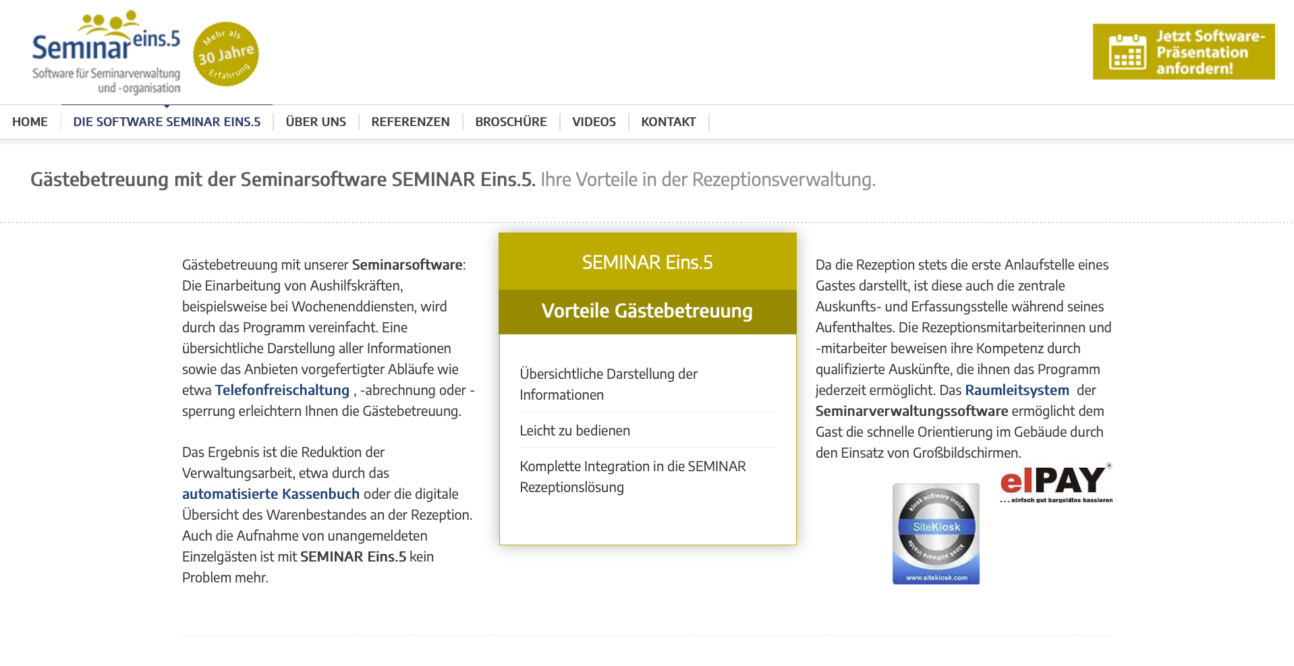The image size is (1294, 666).
Task: Request the software presentation via yellow banner
Action: pyautogui.click(x=1183, y=52)
